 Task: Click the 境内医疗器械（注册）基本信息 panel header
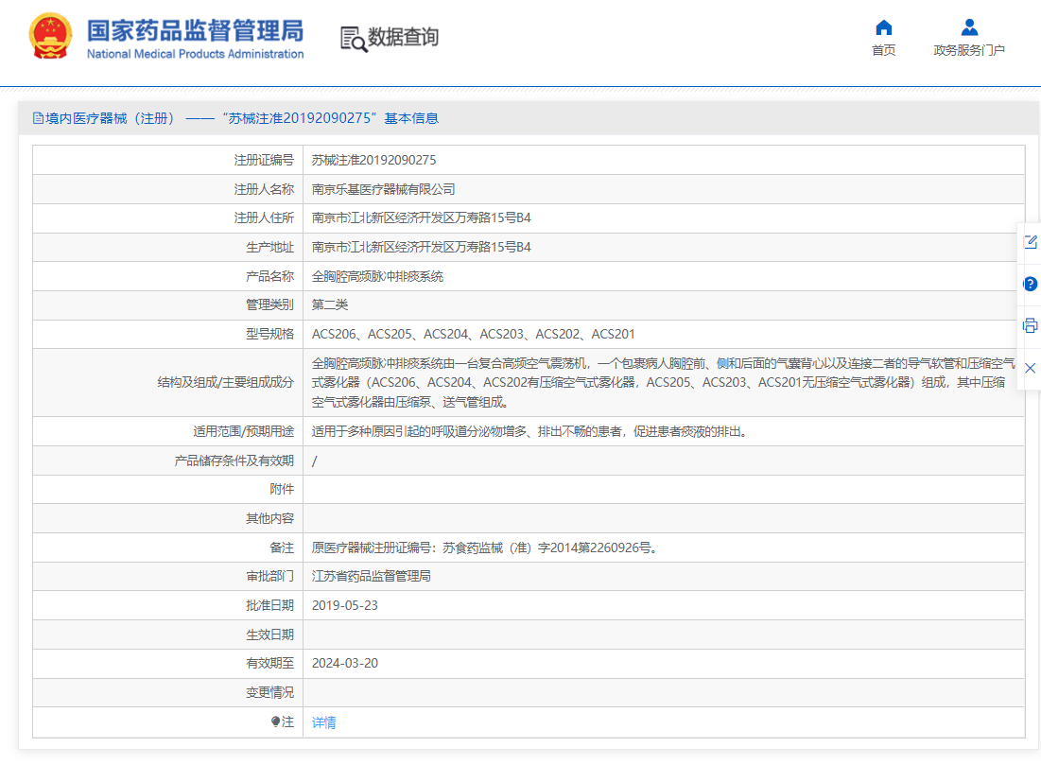tap(529, 118)
